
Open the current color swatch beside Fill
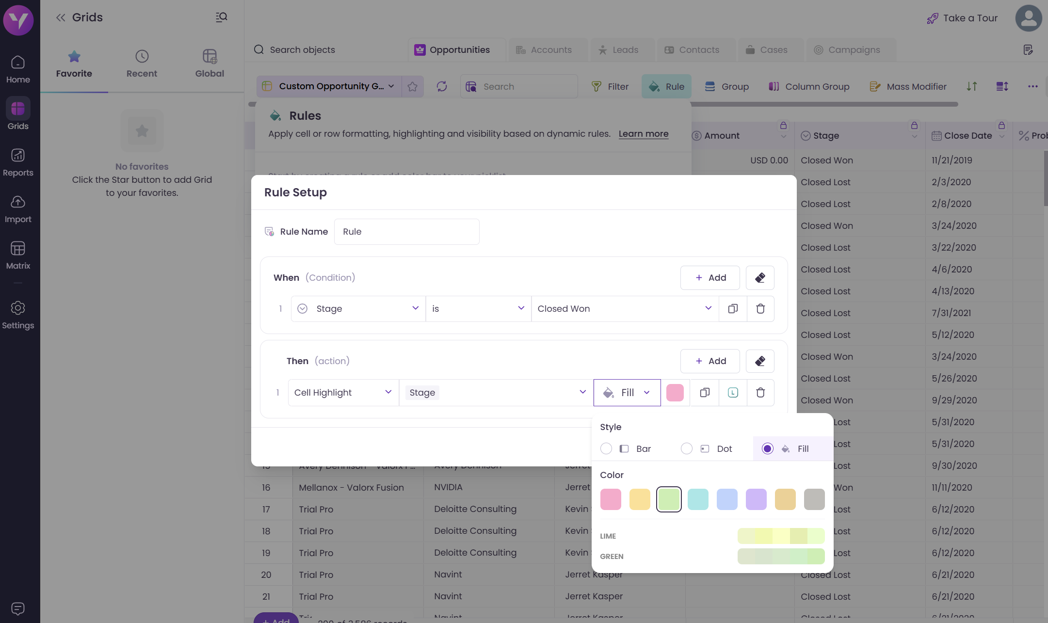[675, 393]
